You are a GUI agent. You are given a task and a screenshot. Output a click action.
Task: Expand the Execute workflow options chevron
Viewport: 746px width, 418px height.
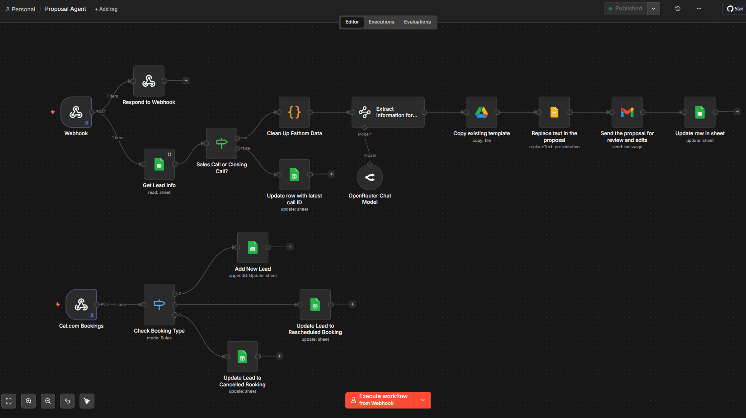point(422,400)
